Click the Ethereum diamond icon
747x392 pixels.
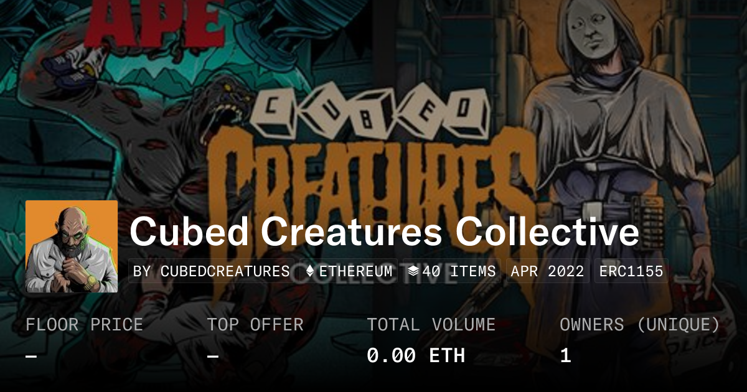(x=310, y=271)
